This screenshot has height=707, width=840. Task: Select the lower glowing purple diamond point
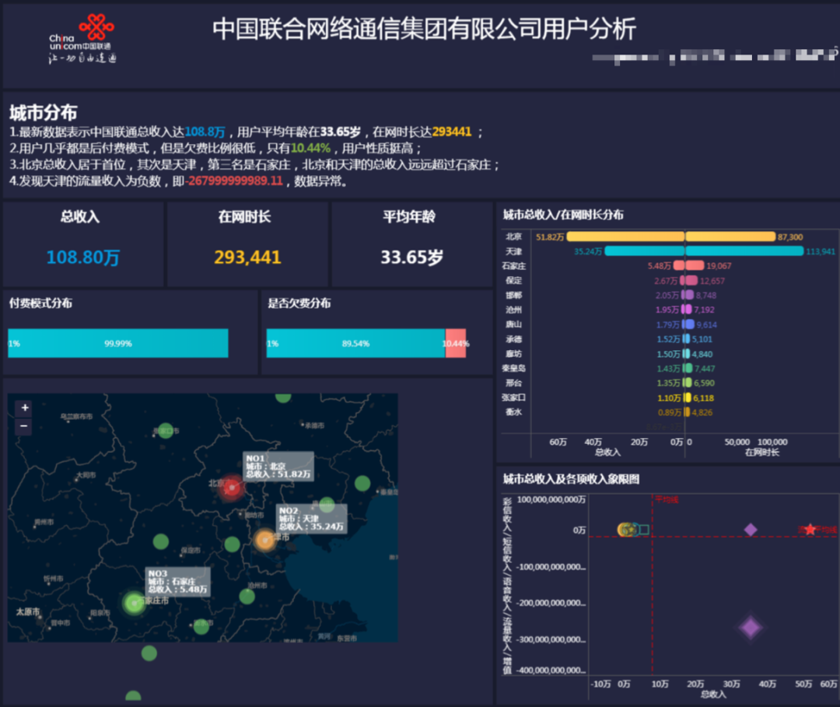coord(750,627)
